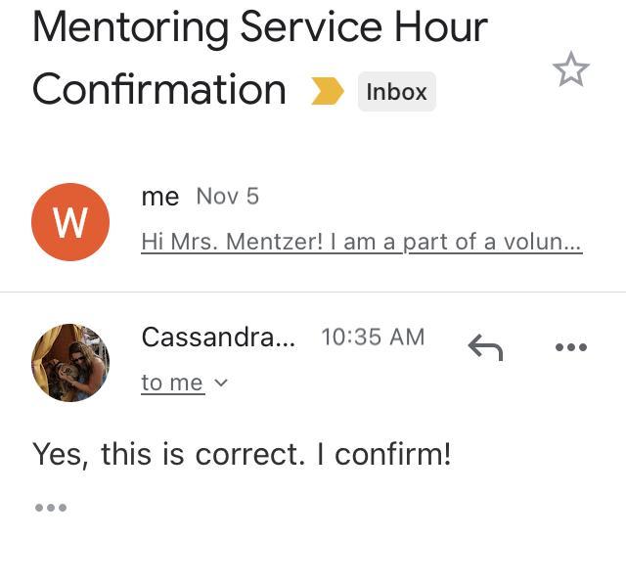626x586 pixels.
Task: Show trimmed content ellipsis below message
Action: (x=50, y=508)
